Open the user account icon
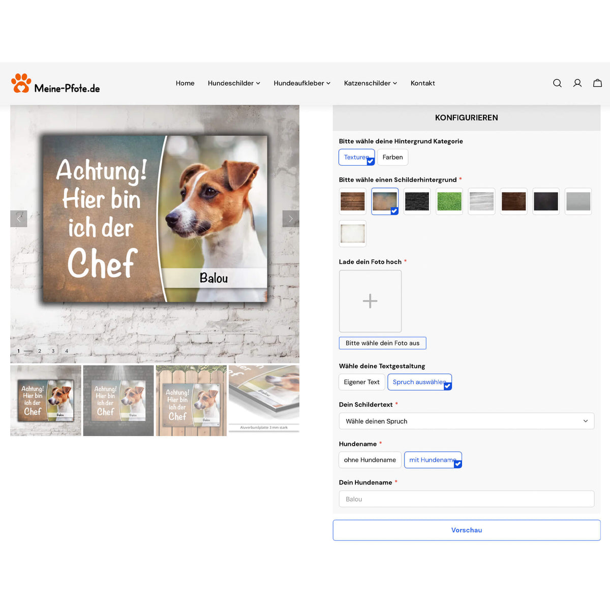610x610 pixels. 577,83
